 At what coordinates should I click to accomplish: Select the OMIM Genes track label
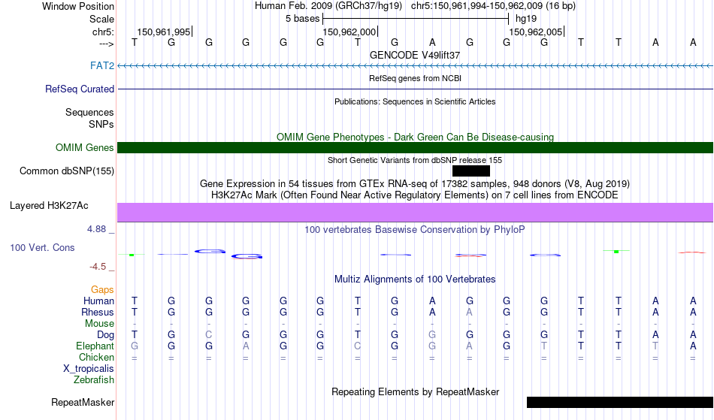point(85,147)
